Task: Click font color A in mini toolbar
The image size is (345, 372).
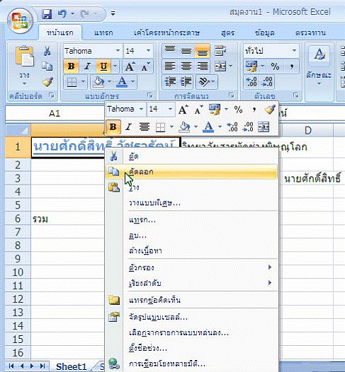Action: pos(208,127)
